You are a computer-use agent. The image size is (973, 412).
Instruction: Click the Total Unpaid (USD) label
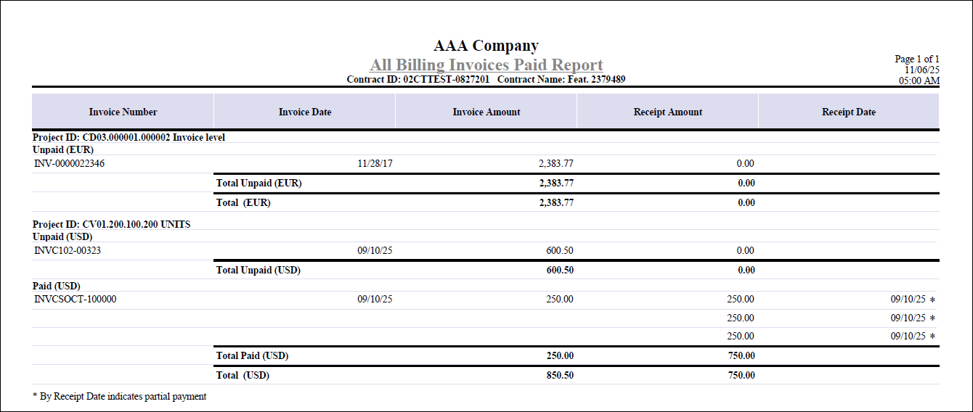point(258,271)
